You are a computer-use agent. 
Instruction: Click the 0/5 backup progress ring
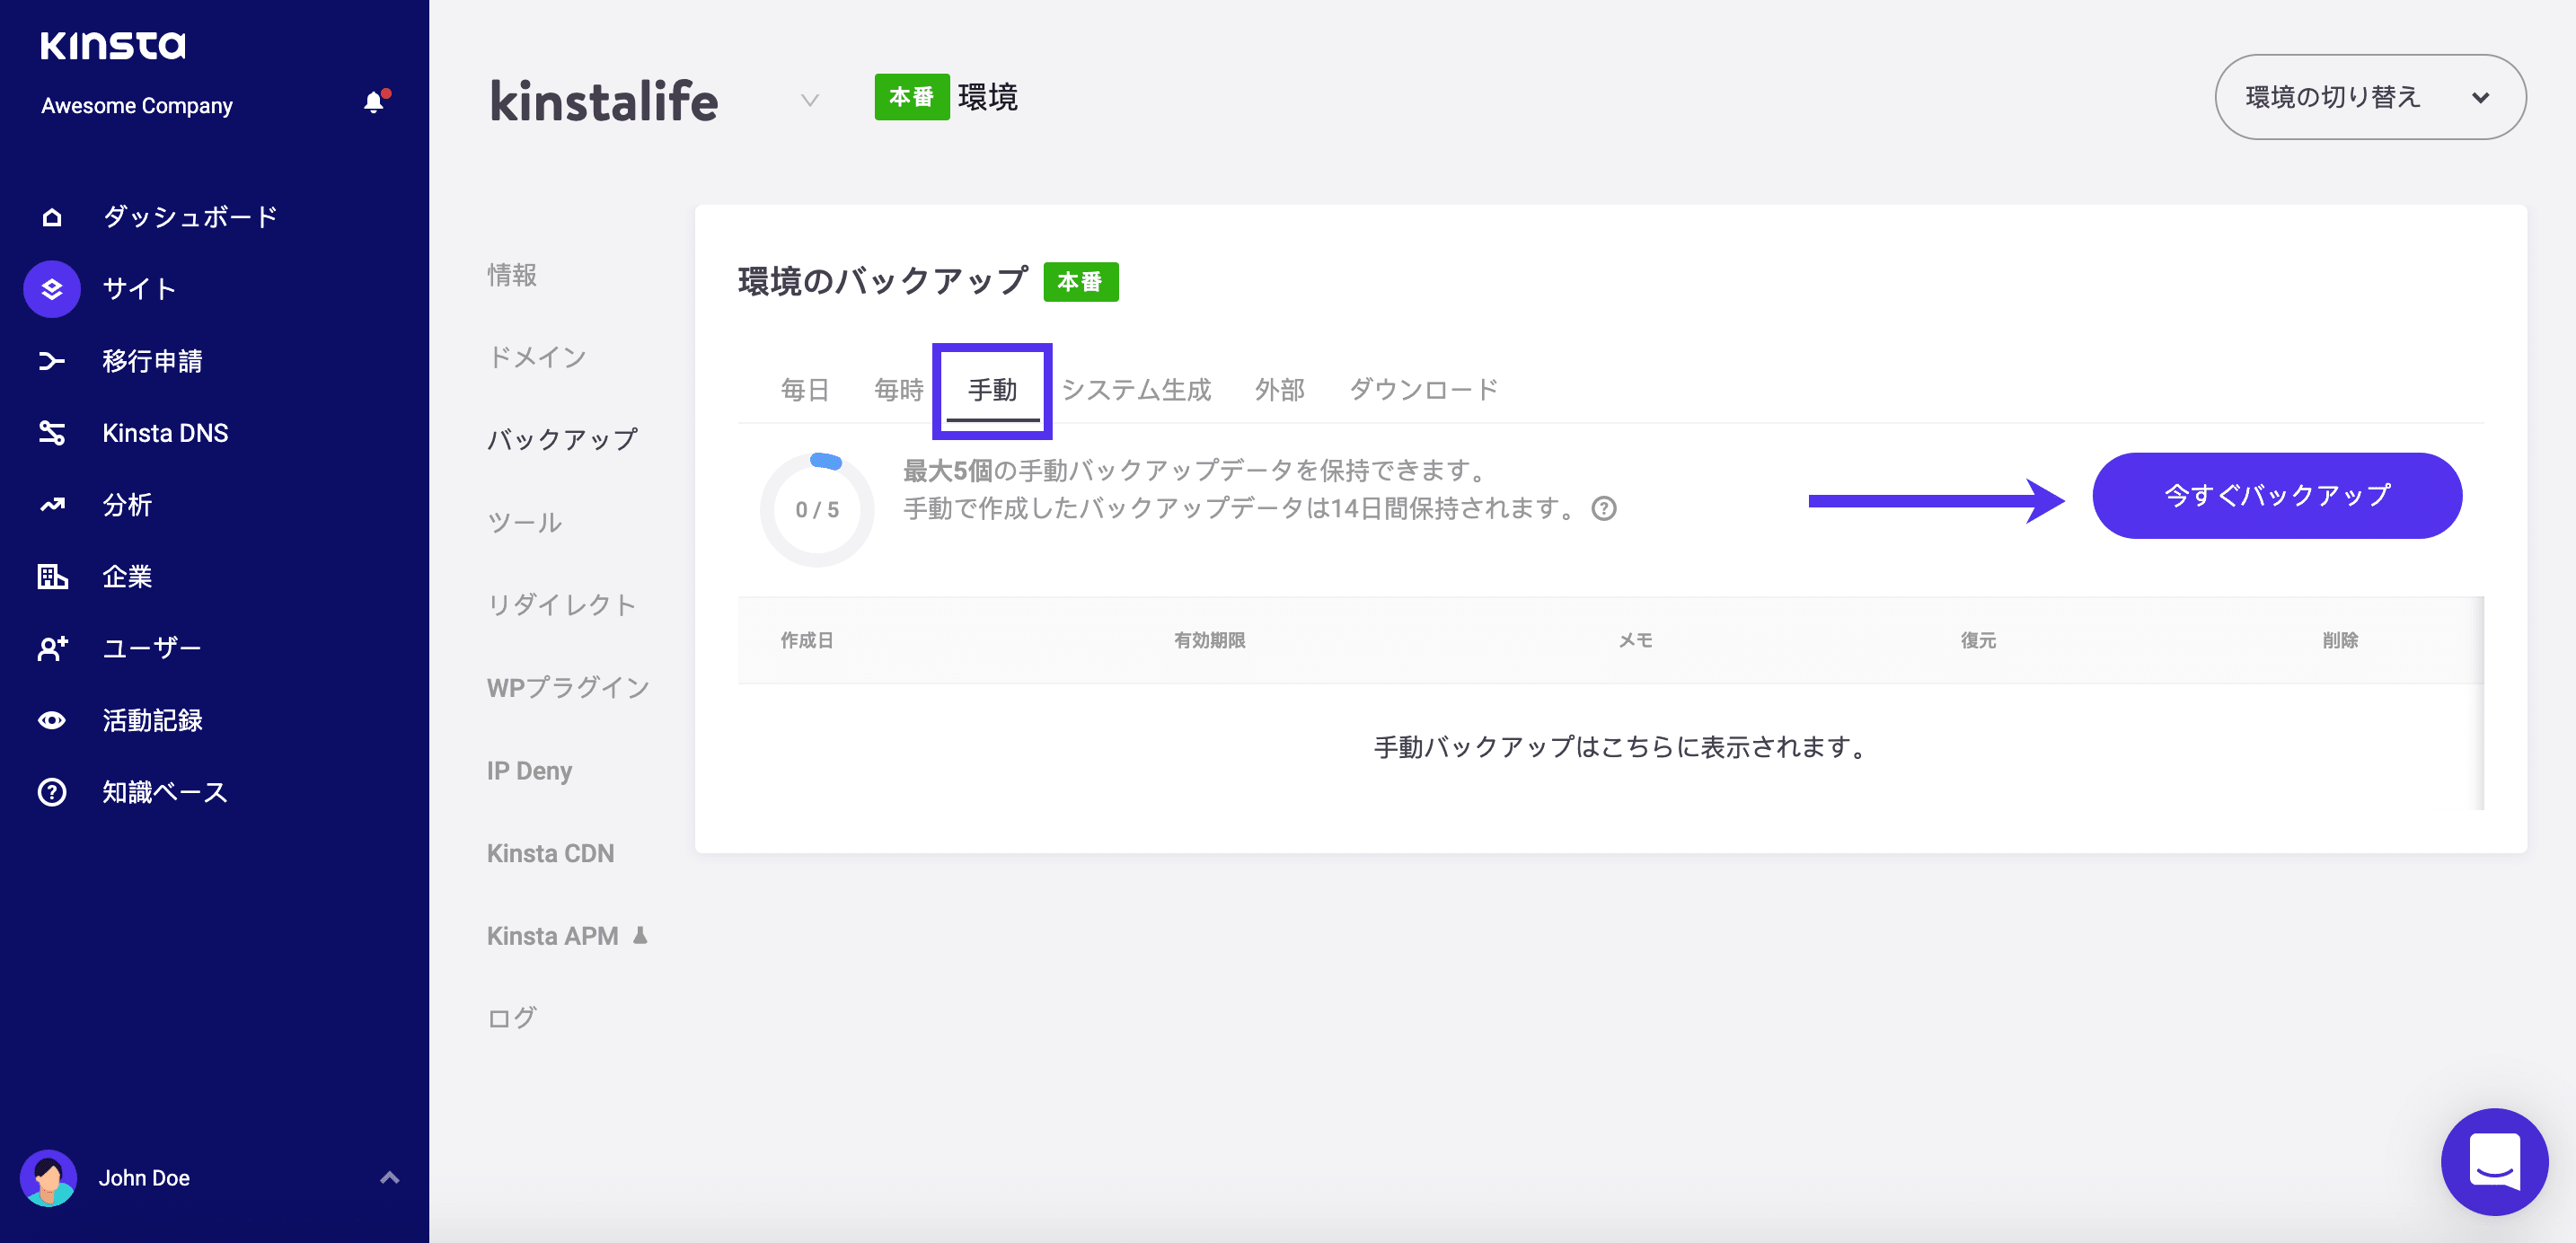pyautogui.click(x=816, y=509)
